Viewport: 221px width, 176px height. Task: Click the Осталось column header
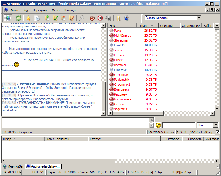171,139
